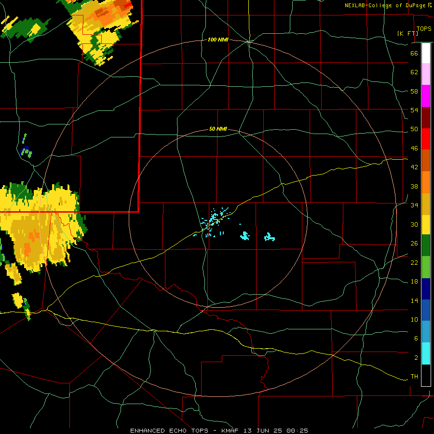This screenshot has width=434, height=434.
Task: Click the yellow swatch between 26 and 30
Action: (426, 225)
